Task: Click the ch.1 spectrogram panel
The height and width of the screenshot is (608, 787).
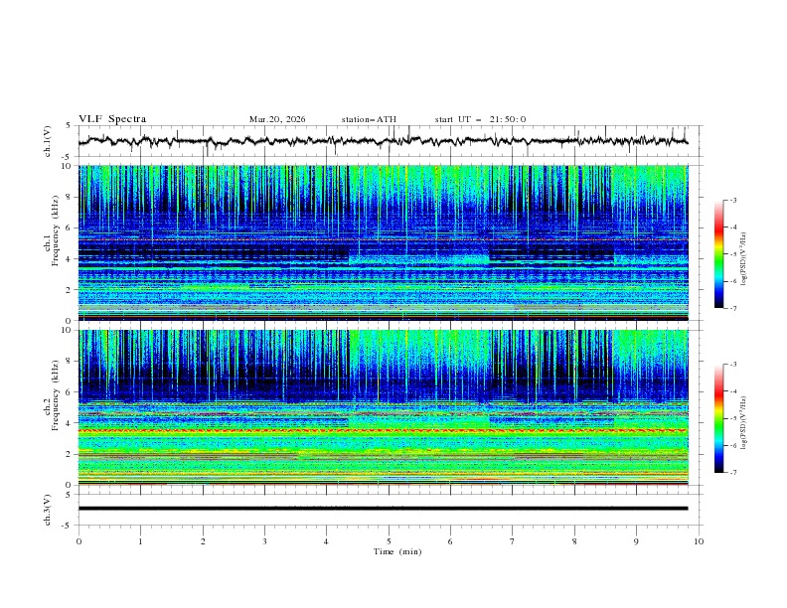Action: 384,242
